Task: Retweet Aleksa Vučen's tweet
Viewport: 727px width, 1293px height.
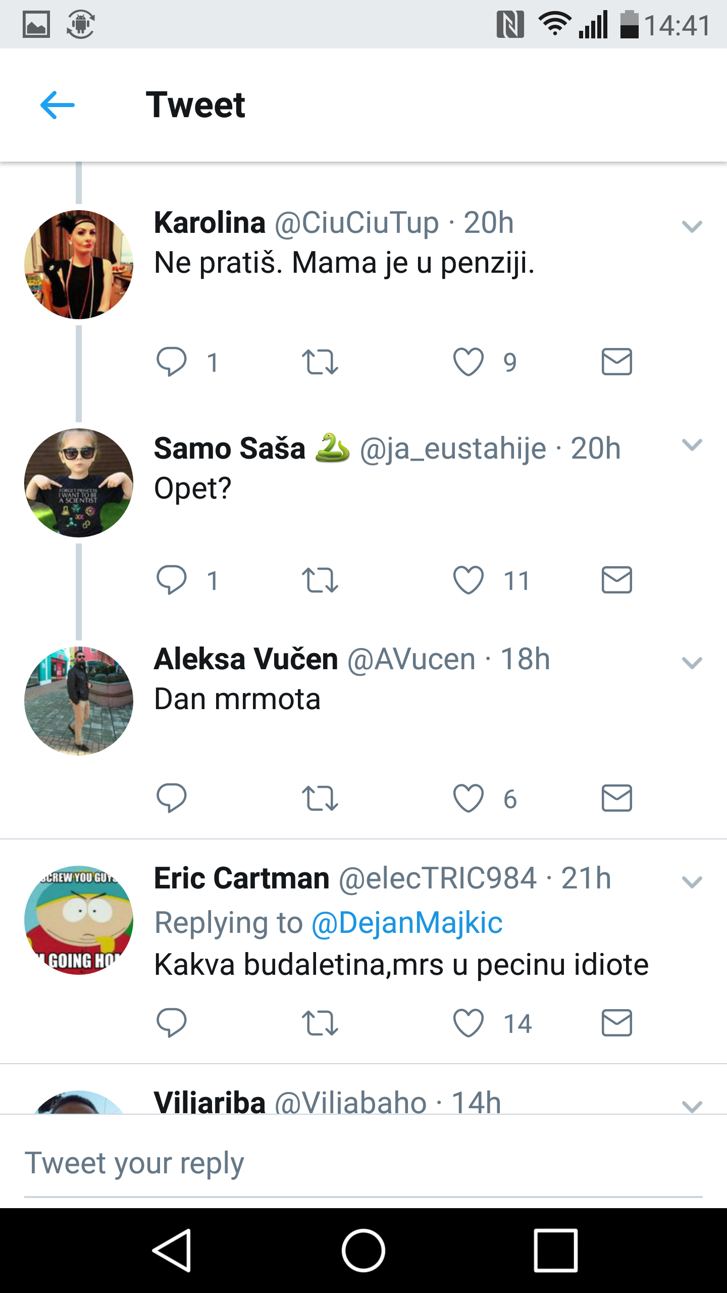Action: click(320, 799)
